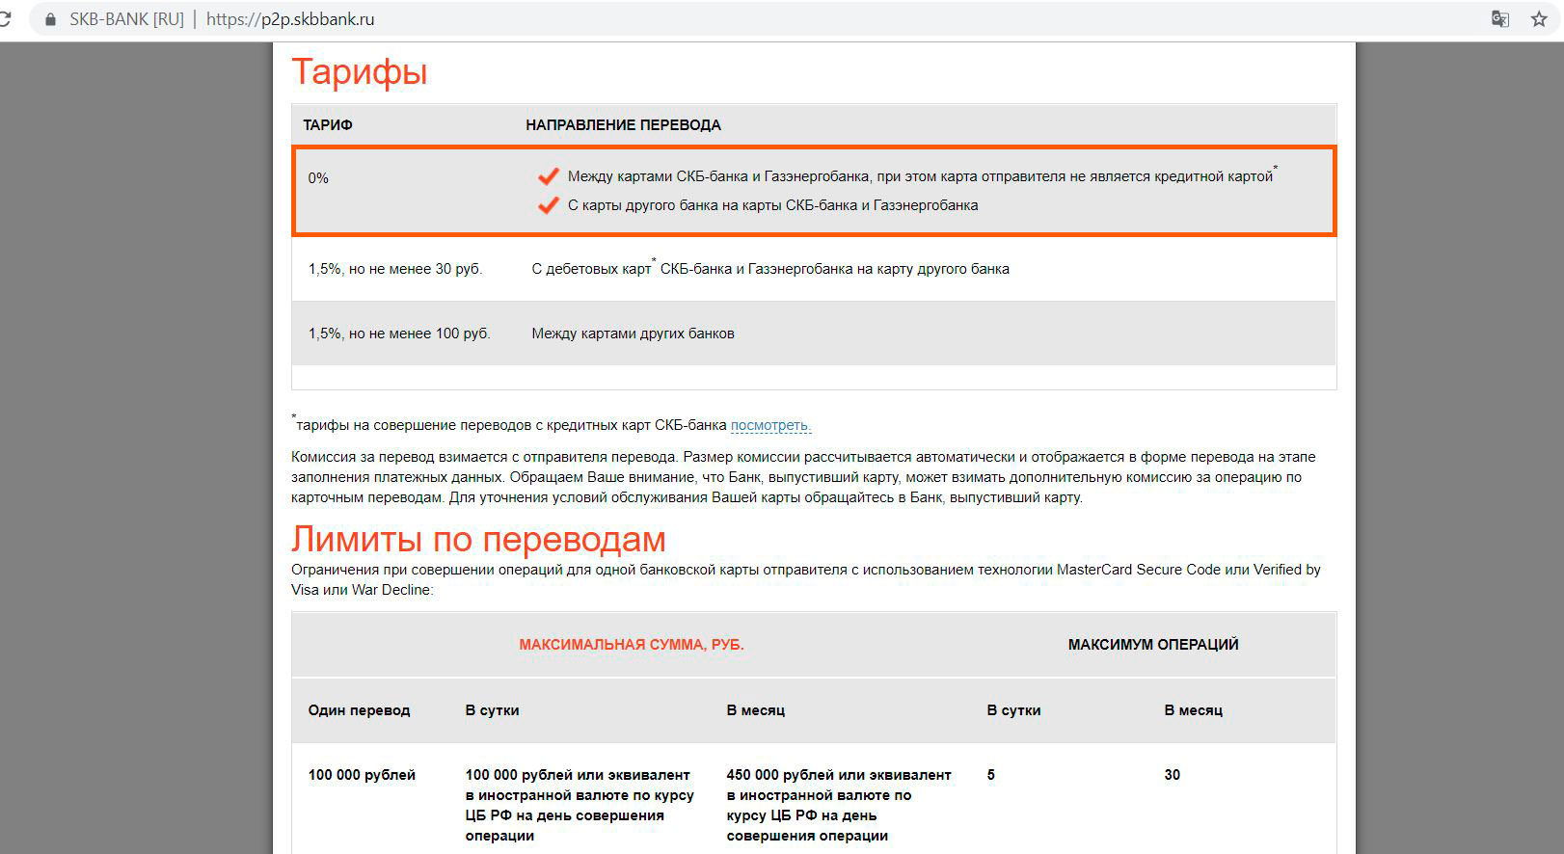Click 'В сутки' label under maximum operations

coord(1013,710)
